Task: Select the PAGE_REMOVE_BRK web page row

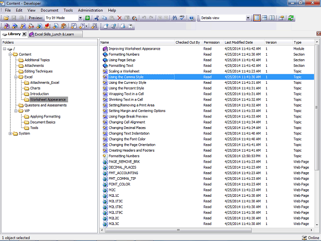Action: [x=207, y=162]
